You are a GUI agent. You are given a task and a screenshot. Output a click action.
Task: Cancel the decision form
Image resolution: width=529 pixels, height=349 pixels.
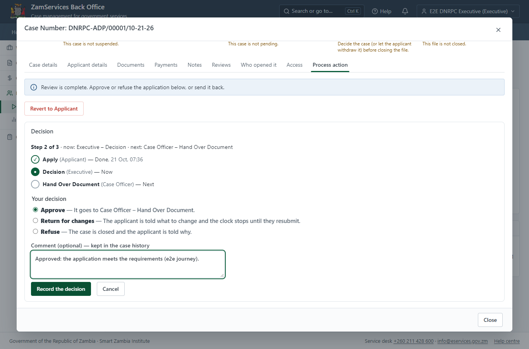[111, 289]
